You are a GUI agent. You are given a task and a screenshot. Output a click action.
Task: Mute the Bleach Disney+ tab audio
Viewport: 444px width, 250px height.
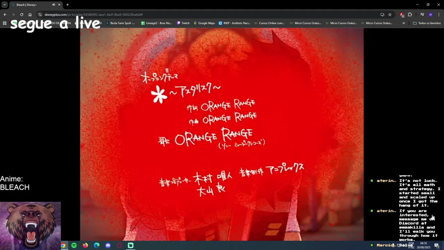[x=53, y=5]
